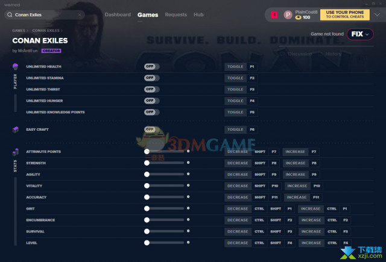
Task: Click Increase for Encumbrance
Action: pos(311,220)
